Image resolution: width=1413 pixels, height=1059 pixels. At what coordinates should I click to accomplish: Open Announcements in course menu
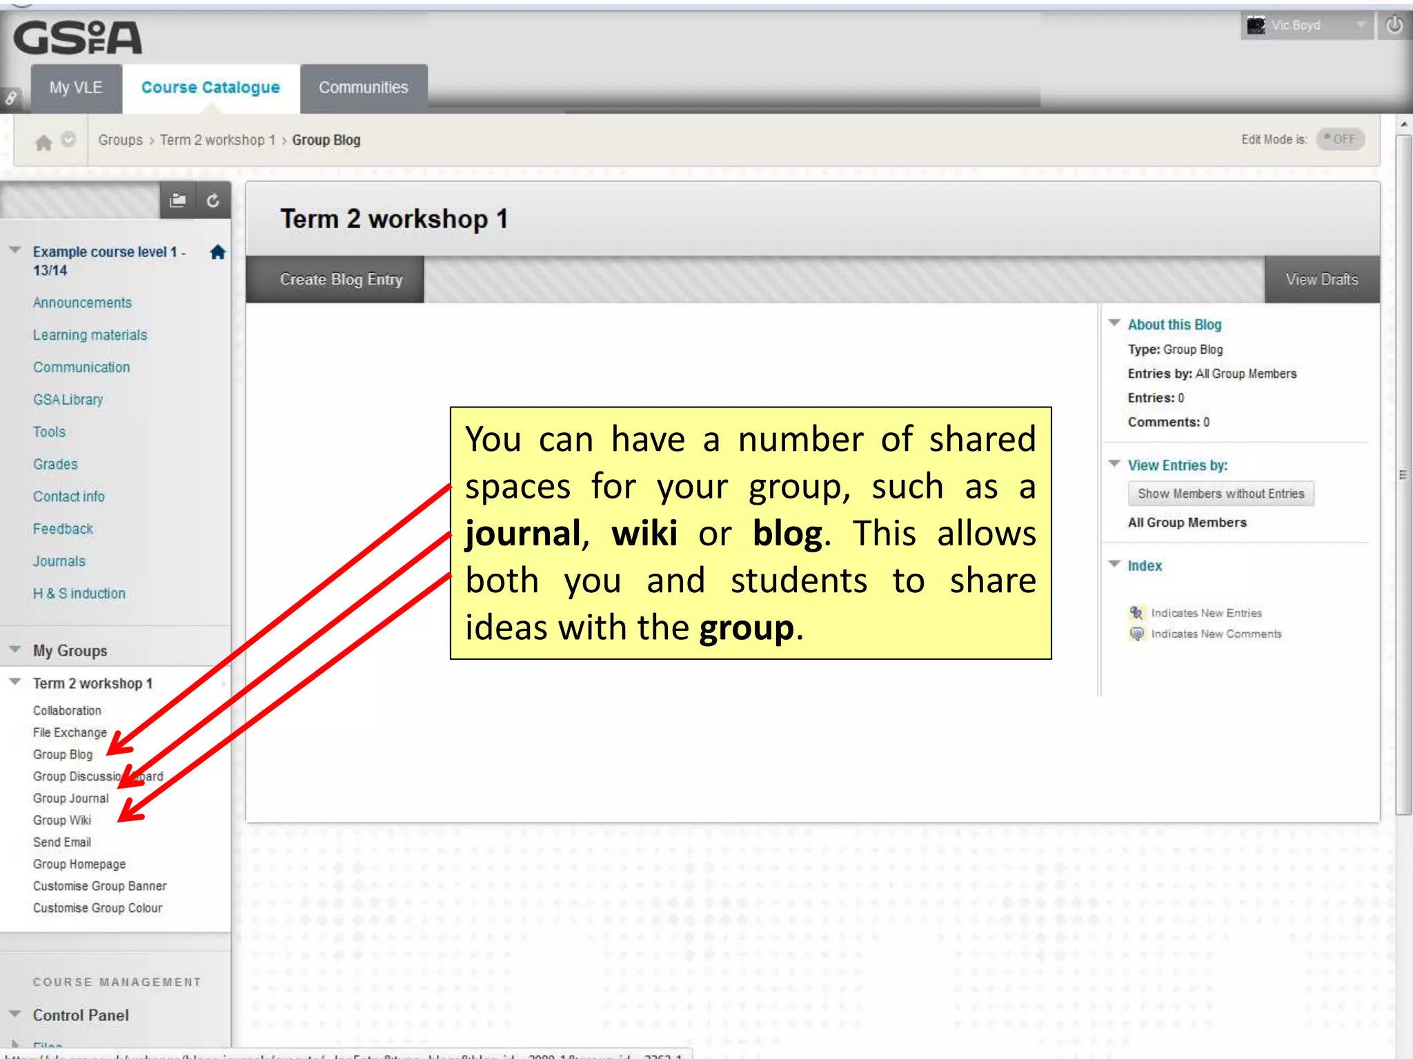82,303
